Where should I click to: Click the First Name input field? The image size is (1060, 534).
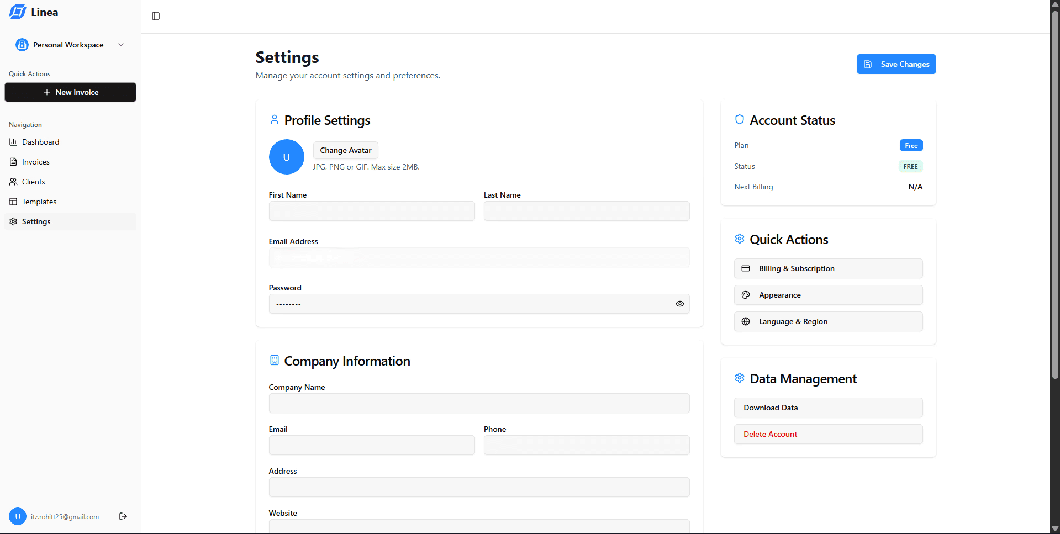click(371, 211)
